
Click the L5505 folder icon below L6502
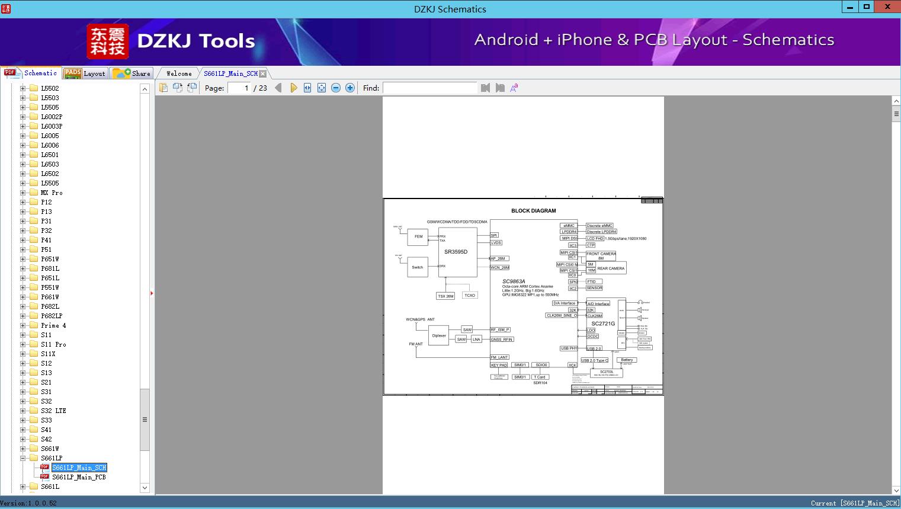34,183
